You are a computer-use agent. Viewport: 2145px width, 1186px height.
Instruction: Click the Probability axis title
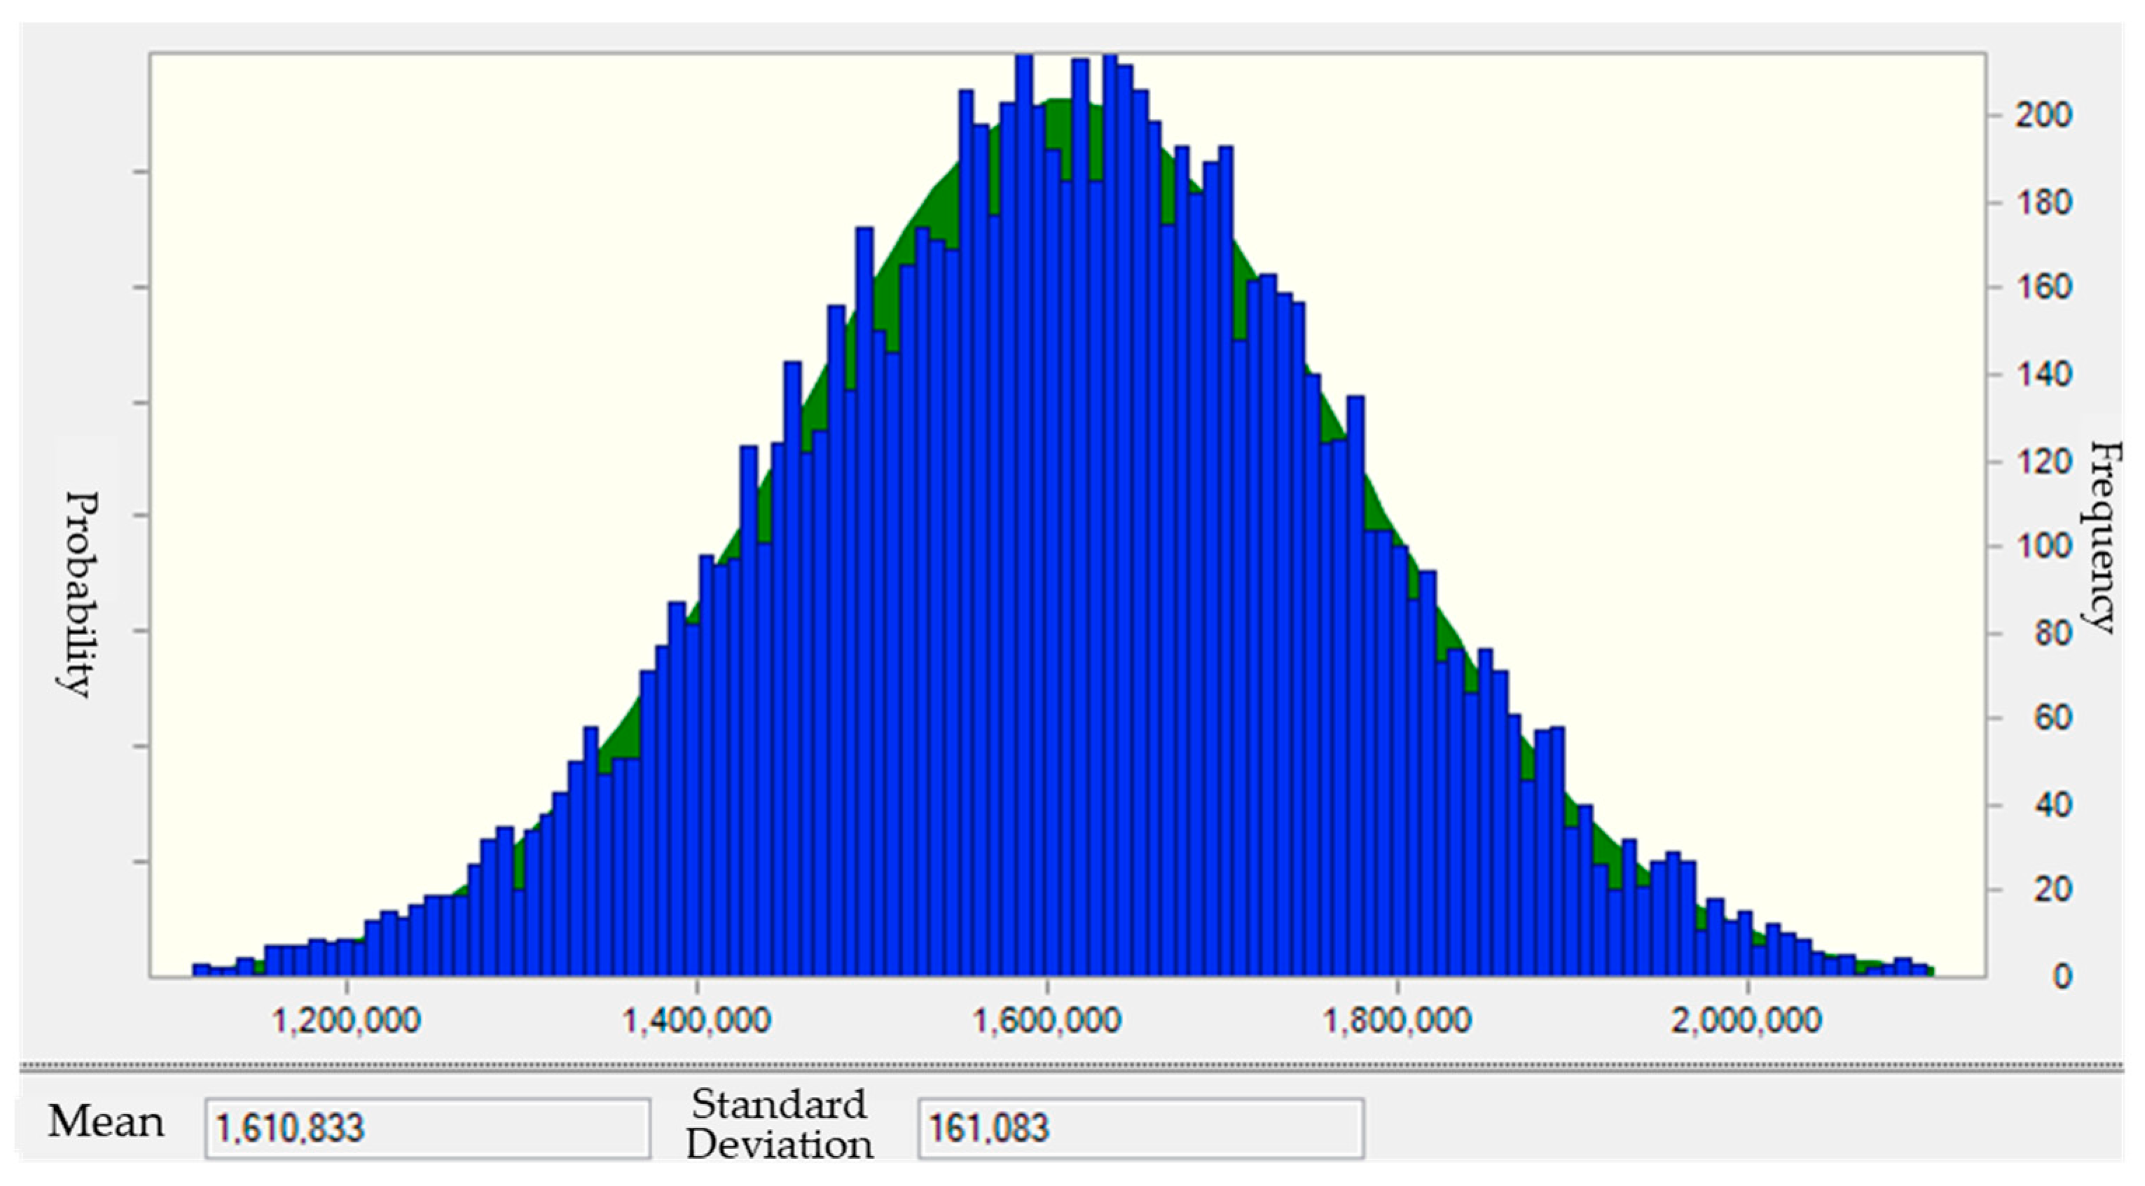[x=78, y=594]
